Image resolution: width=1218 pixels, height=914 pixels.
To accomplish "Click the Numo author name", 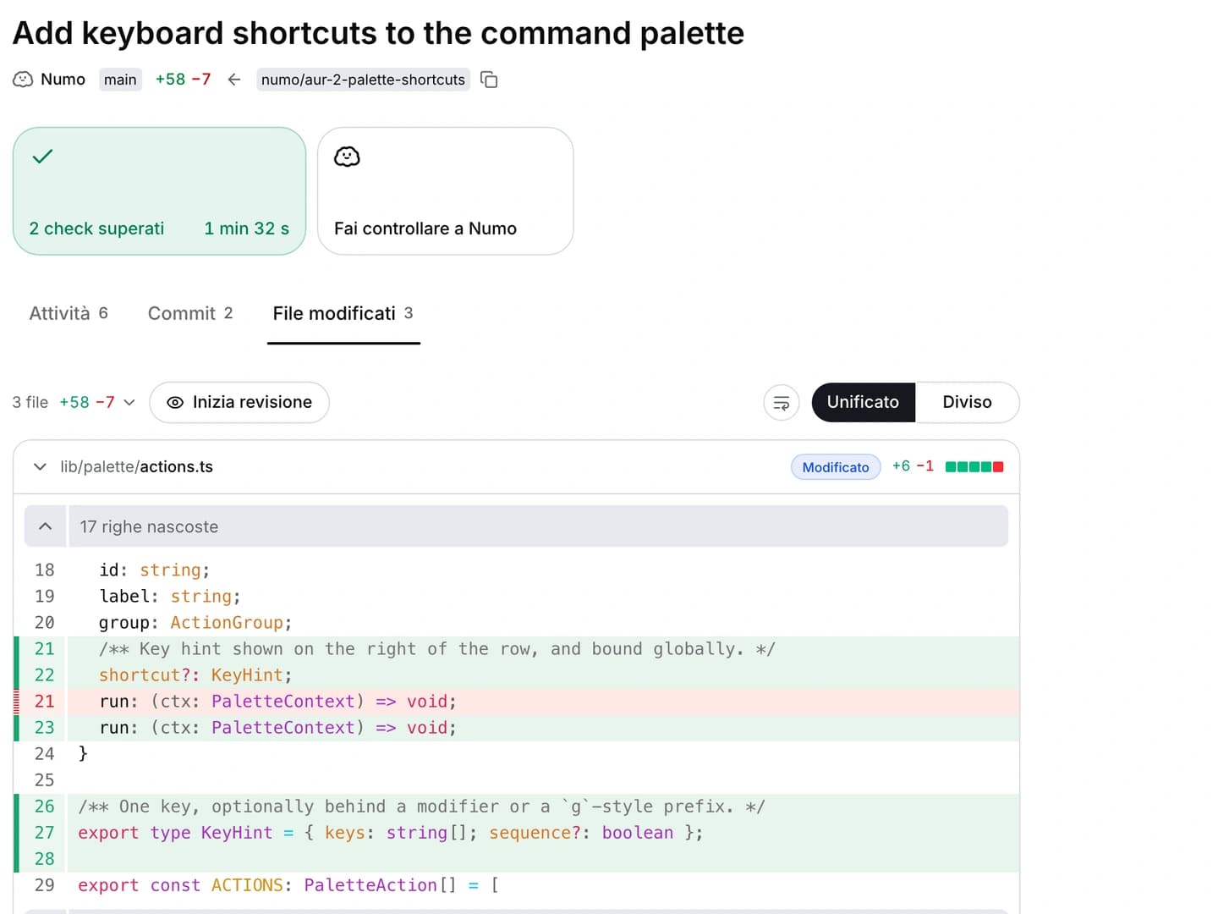I will pyautogui.click(x=63, y=80).
